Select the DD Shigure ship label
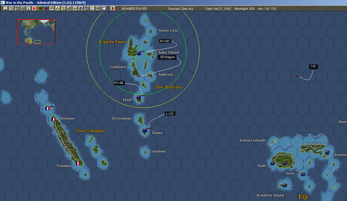The width and height of the screenshot is (347, 201). click(x=167, y=57)
